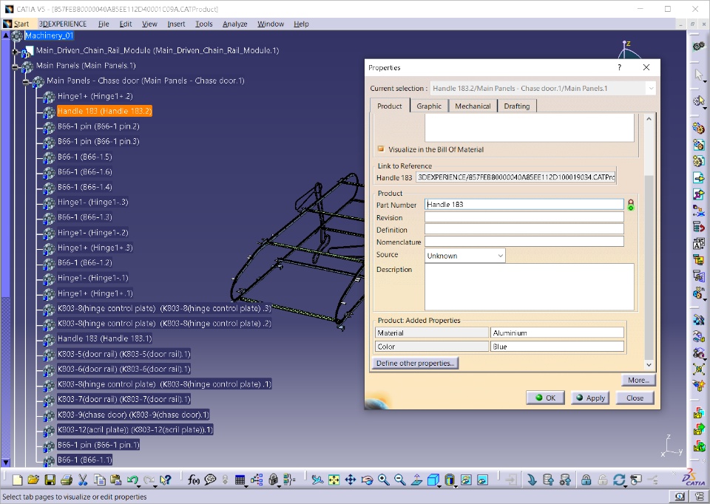The image size is (710, 504).
Task: Click the What's This help cursor icon
Action: click(x=165, y=480)
